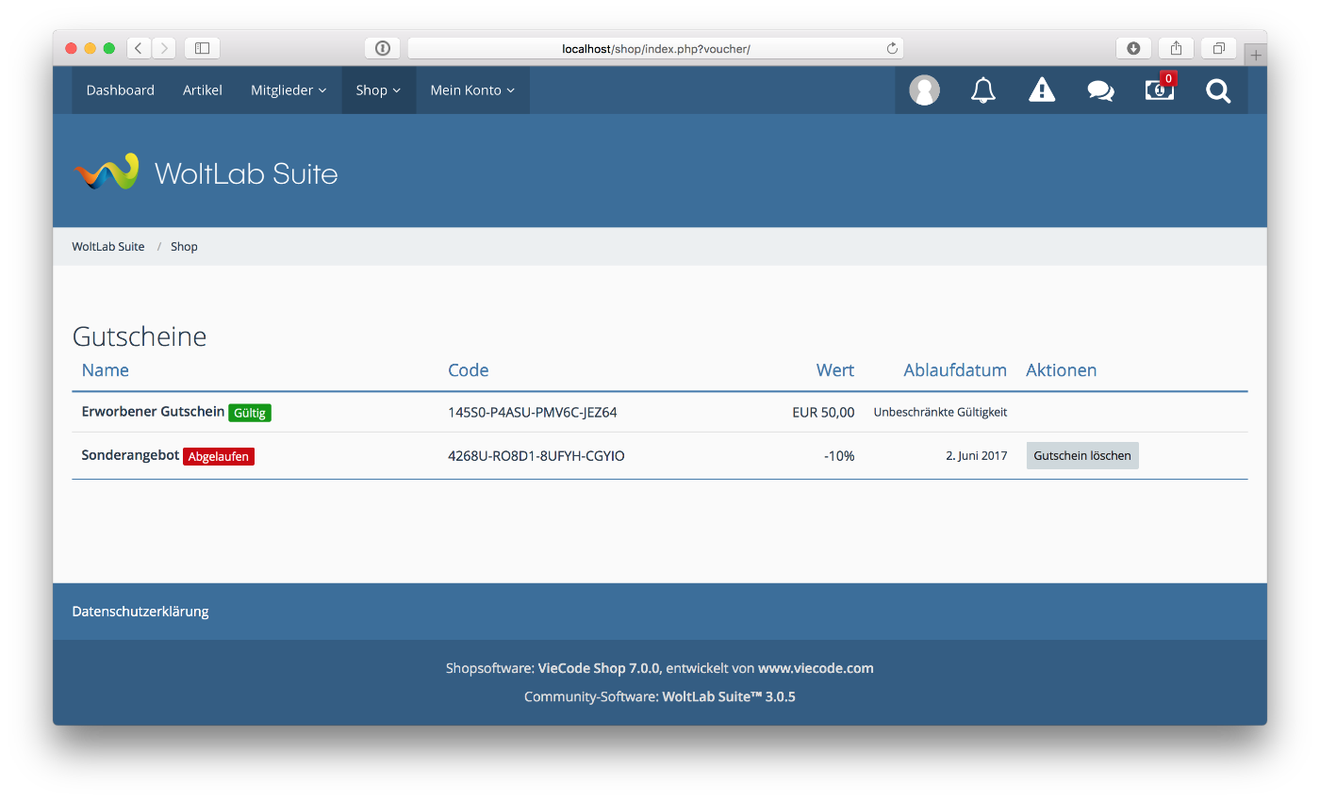Expand the Mitglieder dropdown menu
This screenshot has width=1320, height=801.
pos(289,90)
